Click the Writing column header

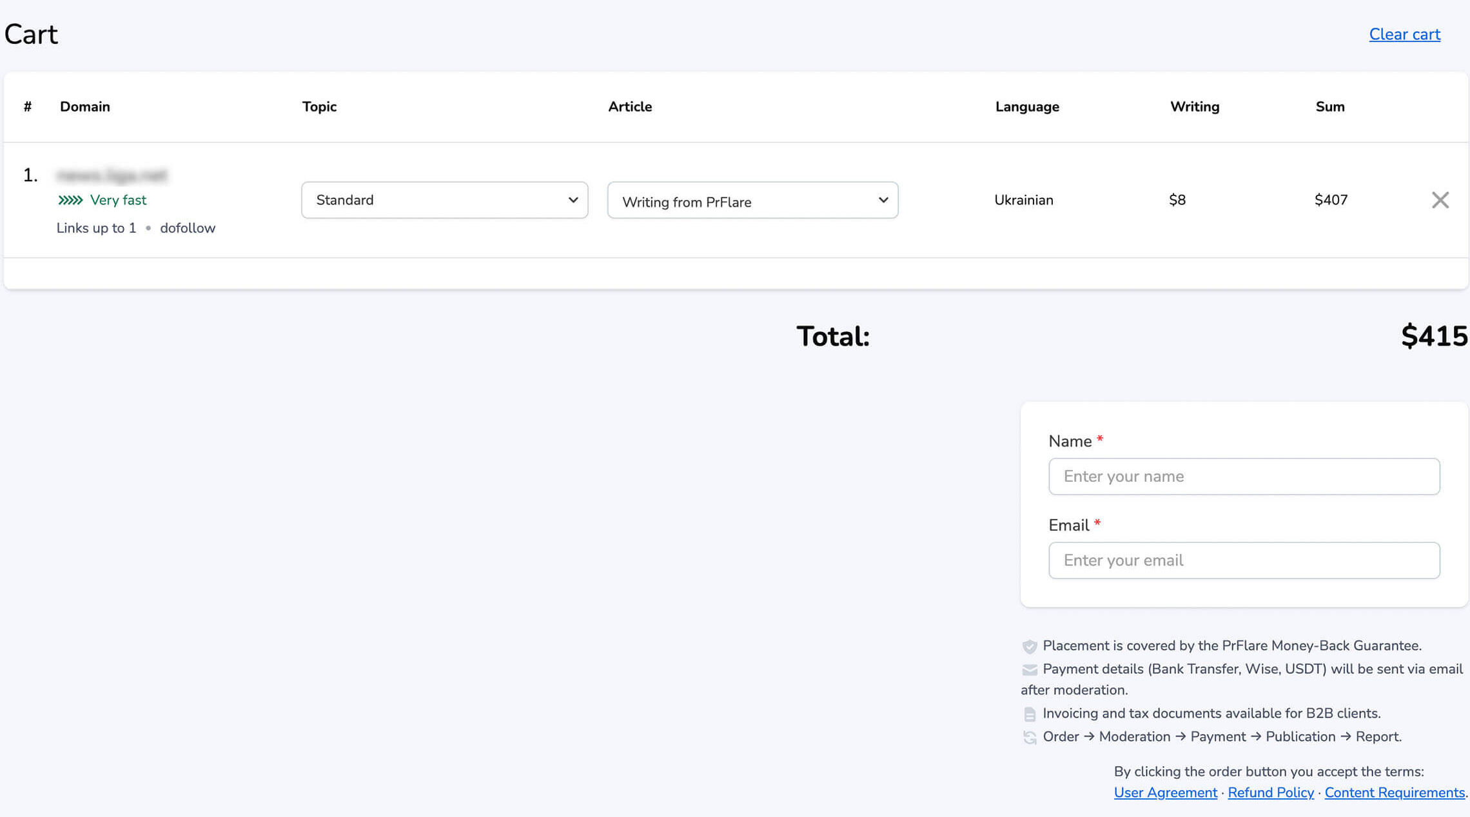click(x=1194, y=106)
